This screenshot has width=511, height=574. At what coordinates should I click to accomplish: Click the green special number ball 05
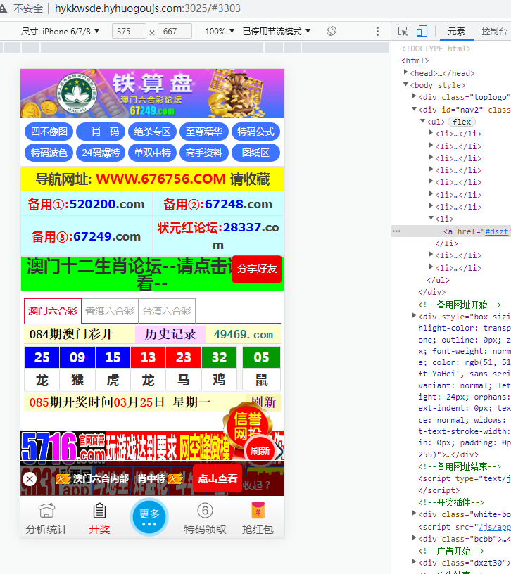tap(262, 357)
